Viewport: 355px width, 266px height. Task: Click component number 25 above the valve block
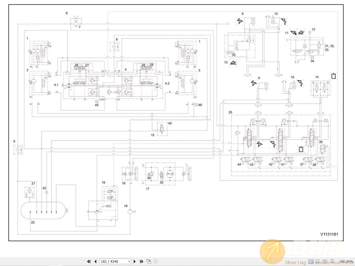[230, 112]
